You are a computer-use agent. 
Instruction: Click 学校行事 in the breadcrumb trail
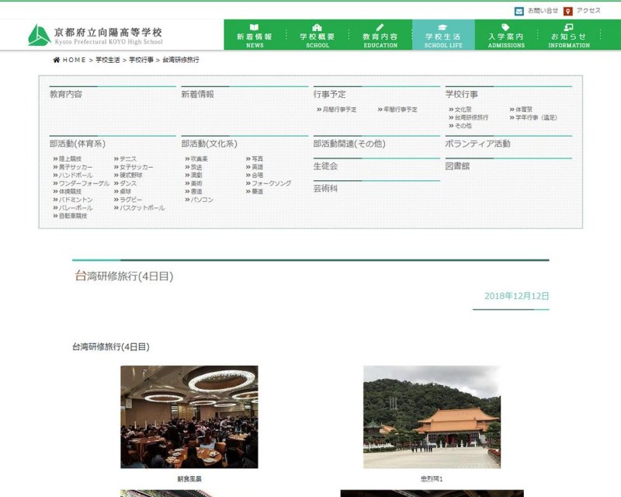pos(141,60)
